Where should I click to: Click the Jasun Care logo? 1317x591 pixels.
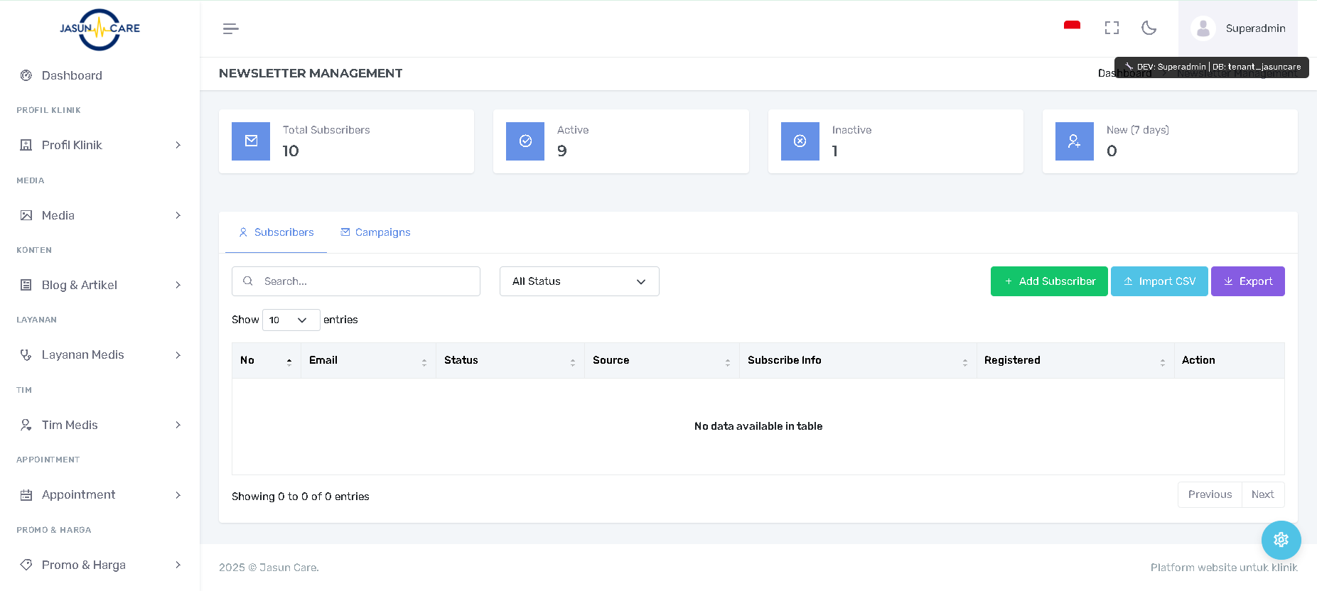point(100,29)
